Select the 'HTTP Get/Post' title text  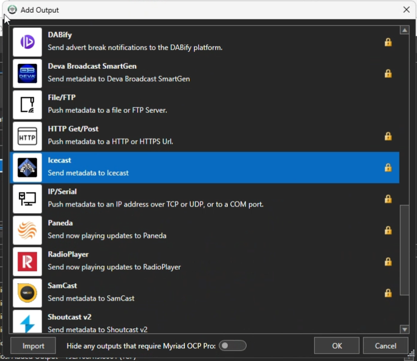point(73,129)
